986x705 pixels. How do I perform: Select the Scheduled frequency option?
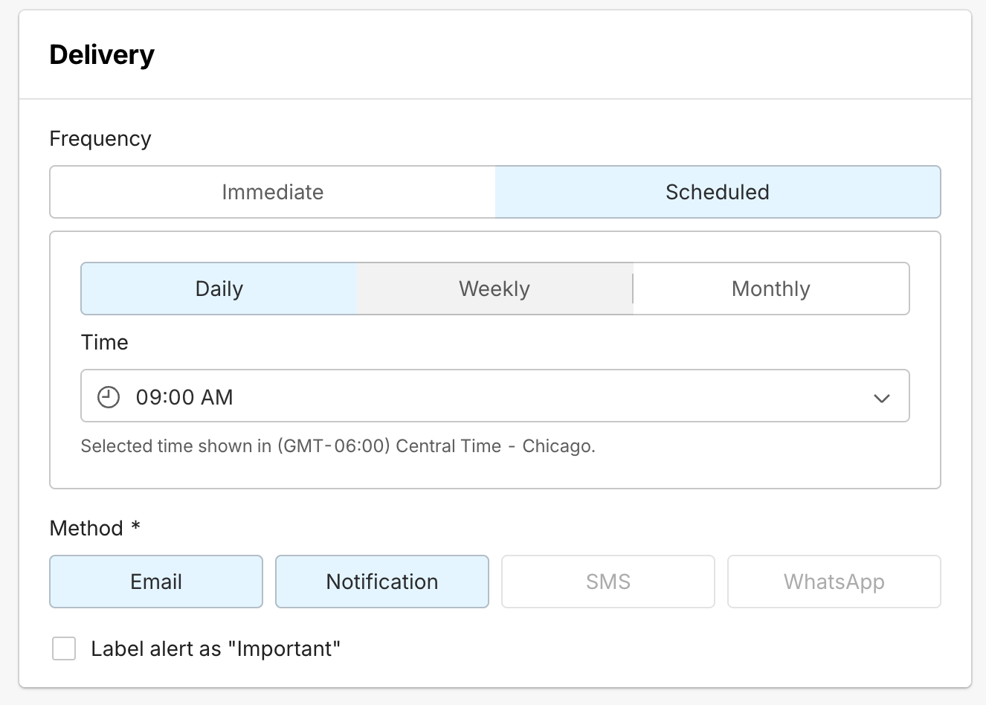pyautogui.click(x=717, y=192)
